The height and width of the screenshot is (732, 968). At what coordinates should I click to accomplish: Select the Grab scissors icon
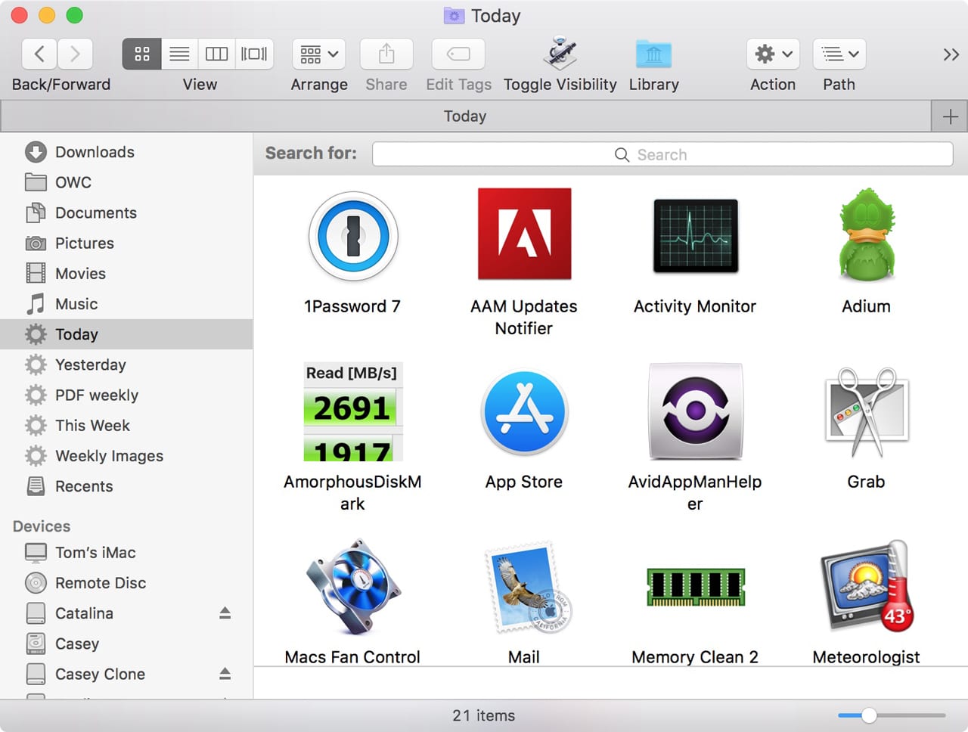(867, 411)
